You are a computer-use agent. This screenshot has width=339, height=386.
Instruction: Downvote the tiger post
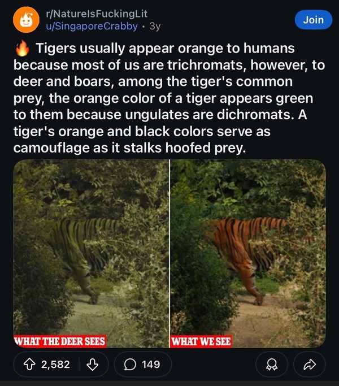pos(92,364)
